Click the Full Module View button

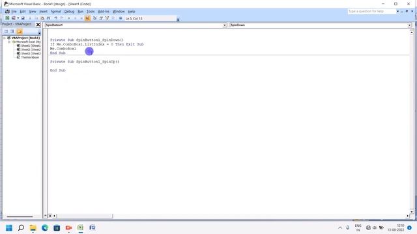click(x=50, y=216)
